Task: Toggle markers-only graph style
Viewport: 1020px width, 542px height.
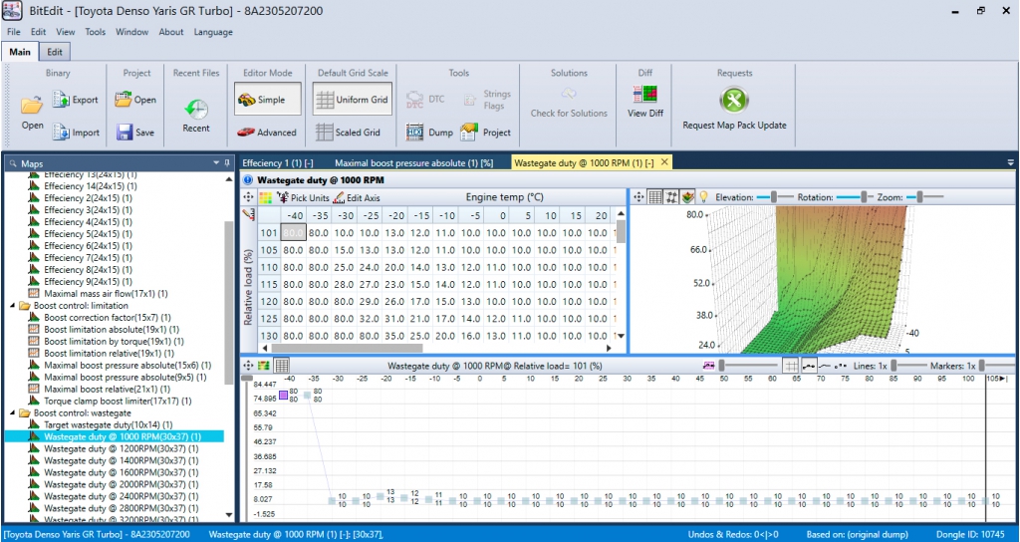Action: [841, 366]
